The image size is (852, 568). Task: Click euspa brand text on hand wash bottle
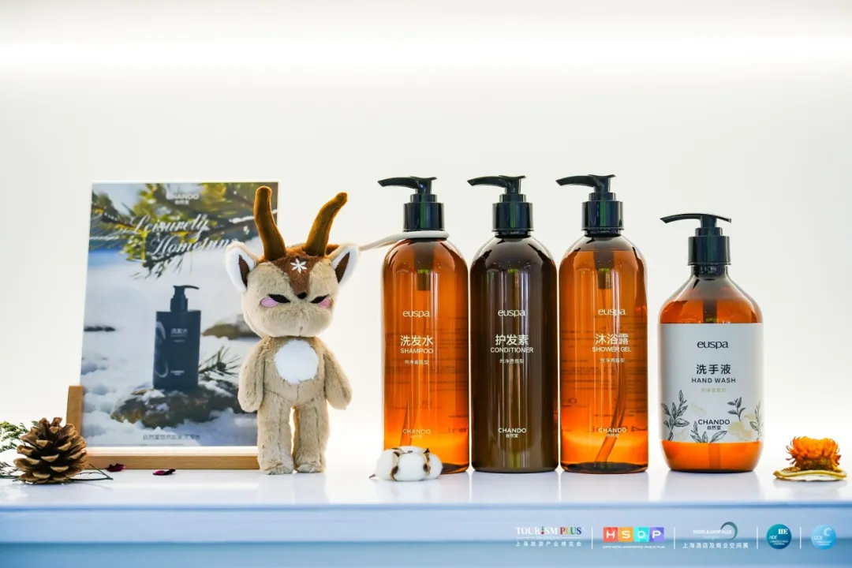point(712,345)
